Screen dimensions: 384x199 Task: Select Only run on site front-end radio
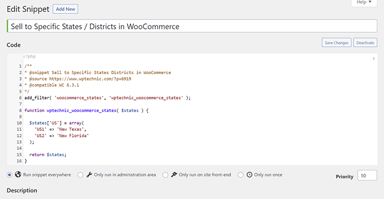point(165,175)
